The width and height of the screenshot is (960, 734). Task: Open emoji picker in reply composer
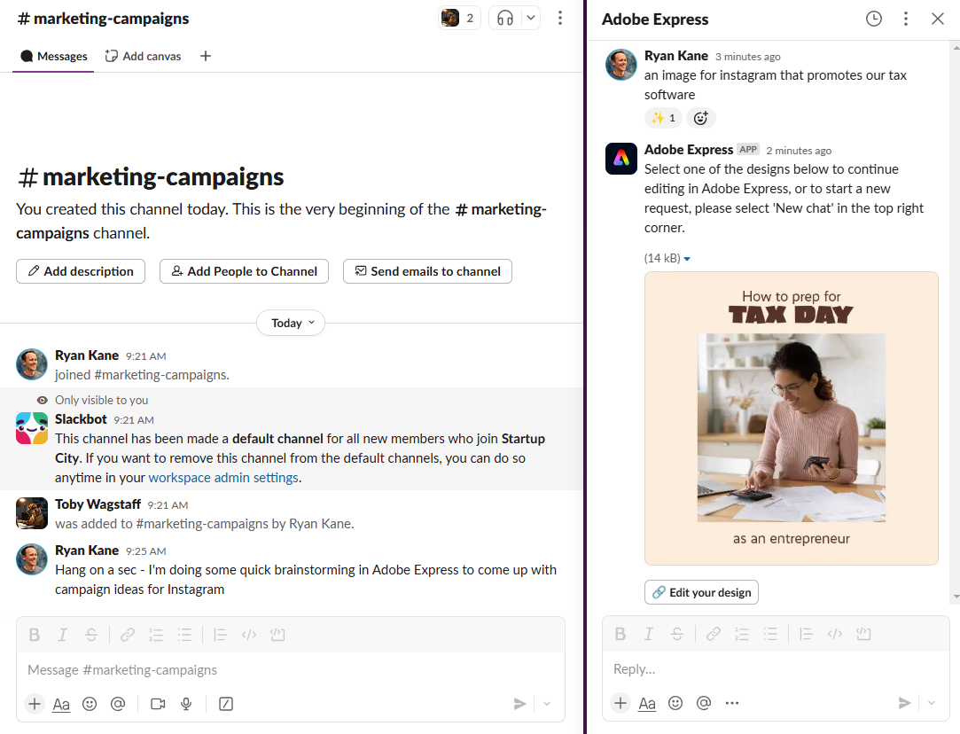pyautogui.click(x=675, y=703)
